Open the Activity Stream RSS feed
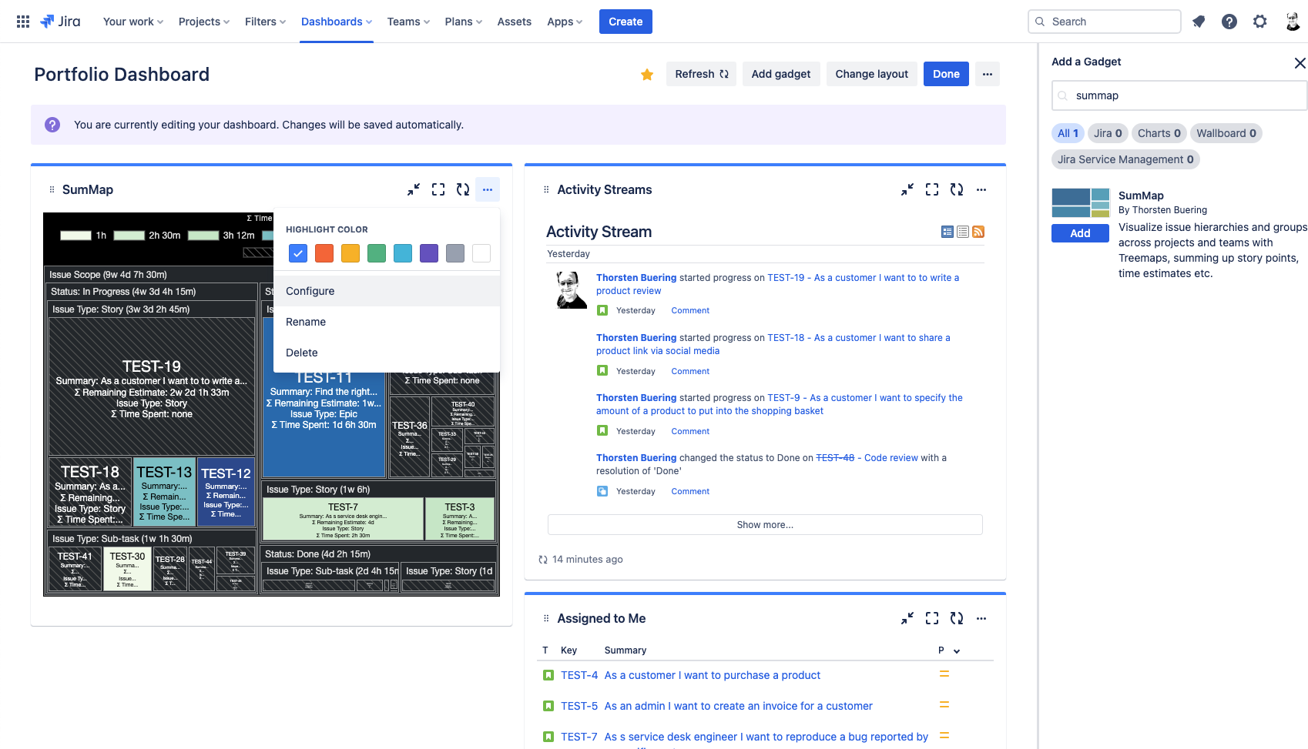This screenshot has height=749, width=1308. tap(978, 232)
